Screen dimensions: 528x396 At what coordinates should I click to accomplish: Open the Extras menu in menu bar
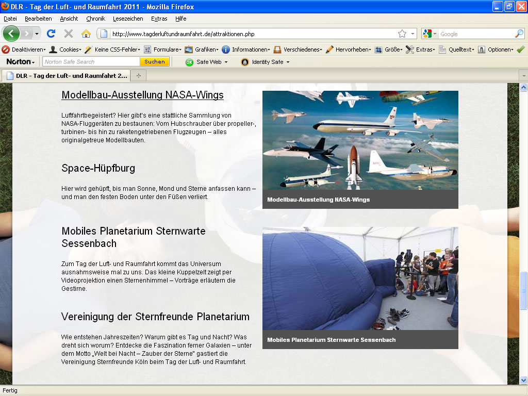click(159, 19)
